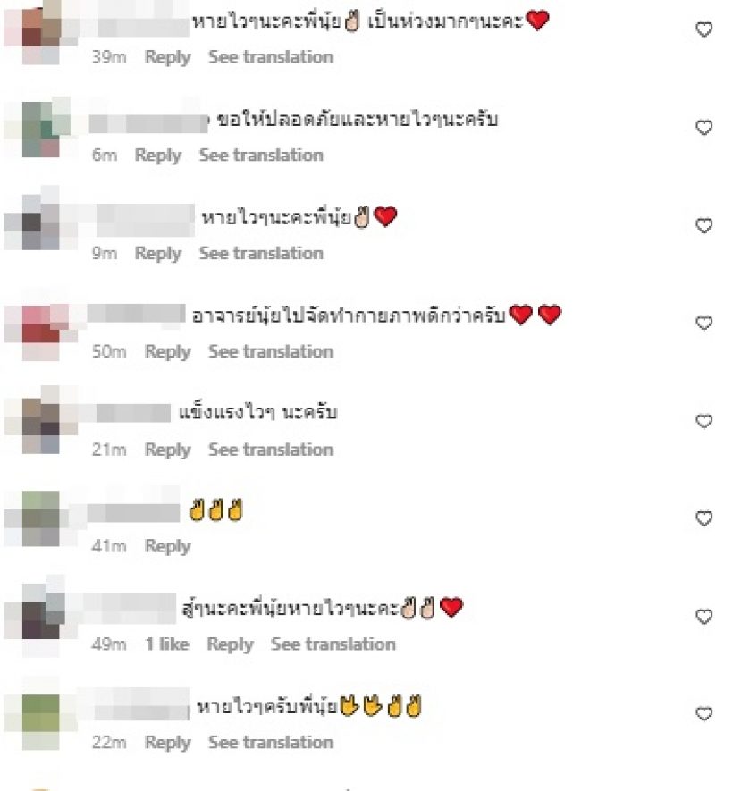See translation of the 22m comment
The height and width of the screenshot is (791, 733).
271,742
